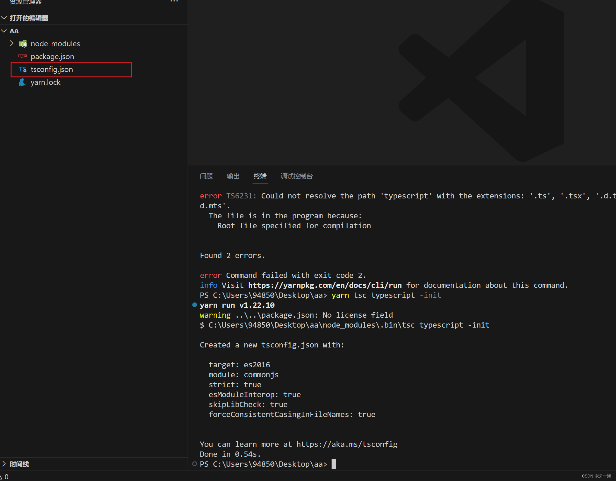Open the 调试控制台 debug console tab
This screenshot has height=481, width=616.
click(x=296, y=176)
